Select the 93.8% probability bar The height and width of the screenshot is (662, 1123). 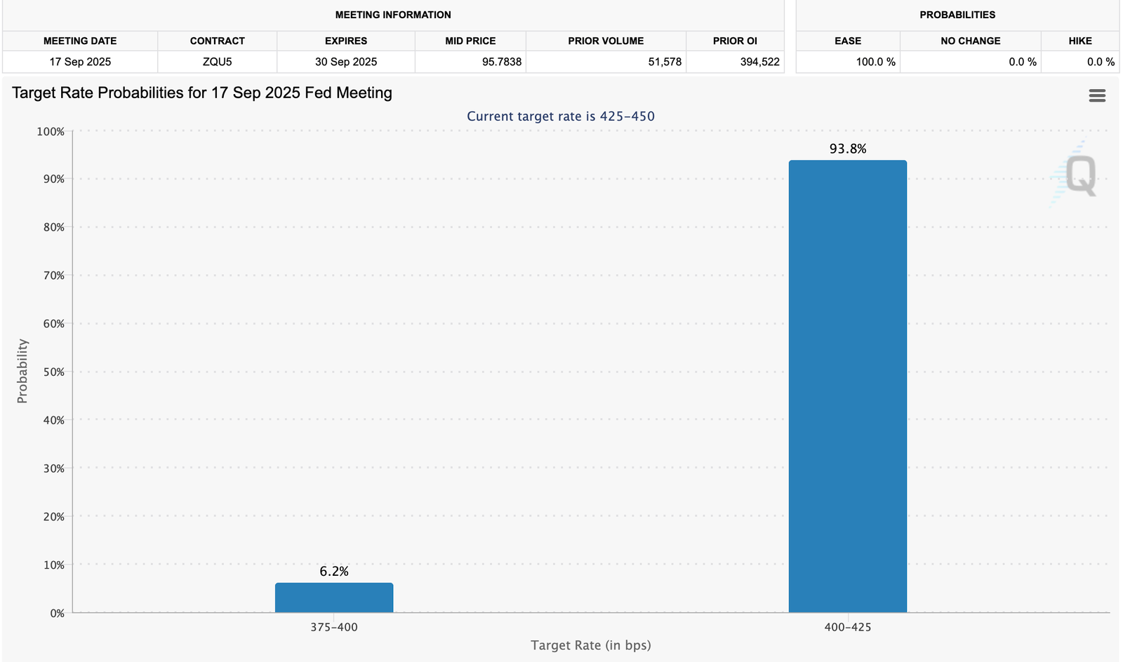tap(847, 386)
